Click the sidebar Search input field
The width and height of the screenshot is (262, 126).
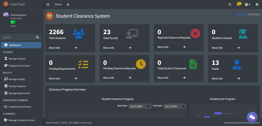tap(17, 37)
